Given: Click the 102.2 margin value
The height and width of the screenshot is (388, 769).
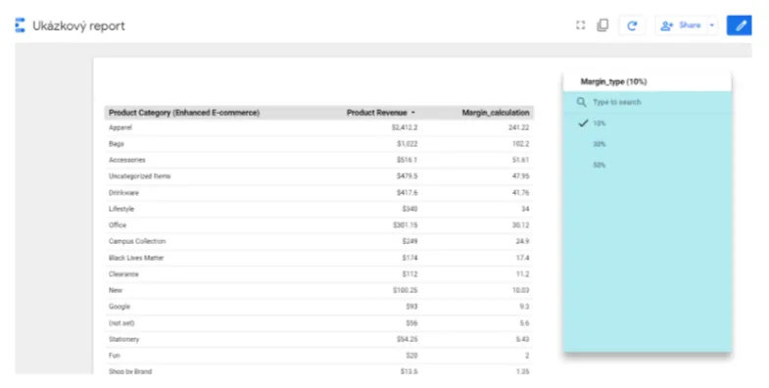Looking at the screenshot, I should coord(521,144).
